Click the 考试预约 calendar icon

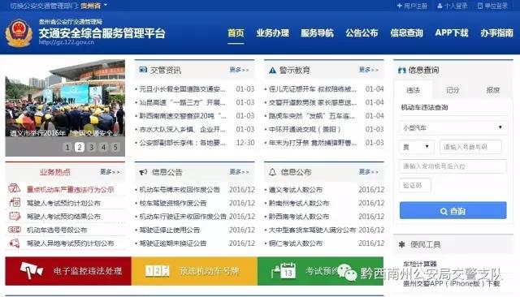tap(284, 270)
